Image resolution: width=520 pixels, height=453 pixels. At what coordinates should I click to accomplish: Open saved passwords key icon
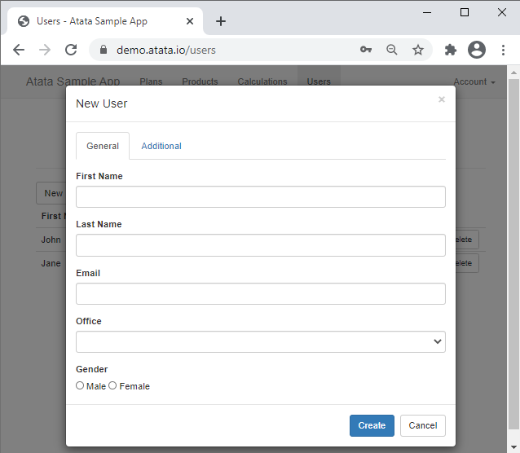point(365,50)
